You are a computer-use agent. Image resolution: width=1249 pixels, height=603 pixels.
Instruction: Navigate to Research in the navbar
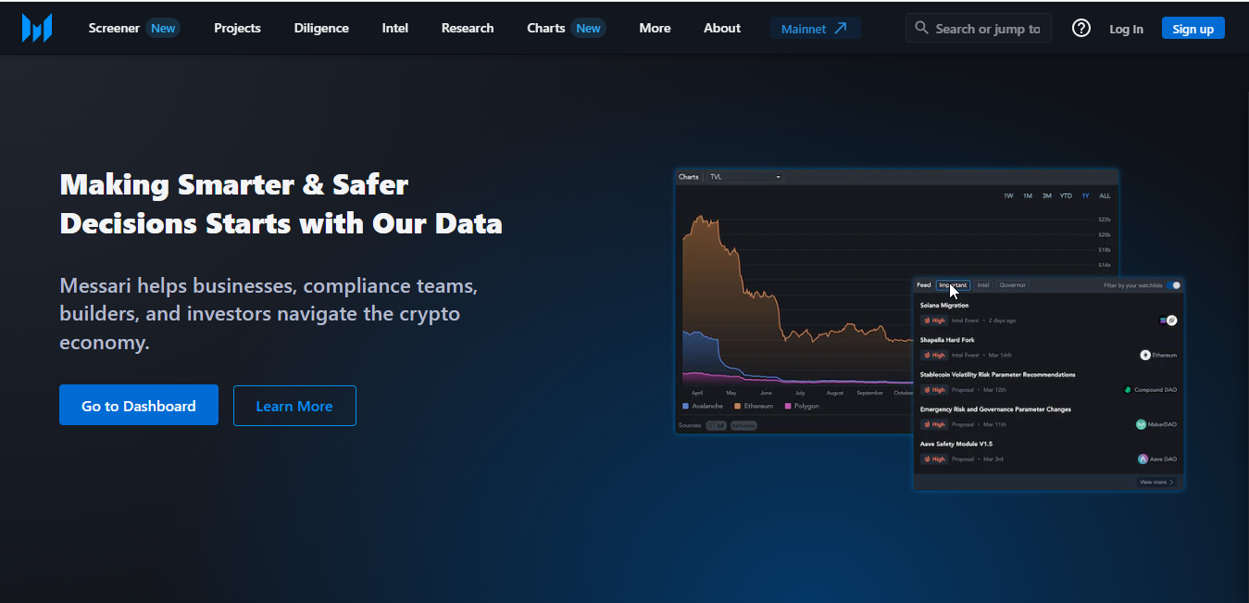coord(468,28)
